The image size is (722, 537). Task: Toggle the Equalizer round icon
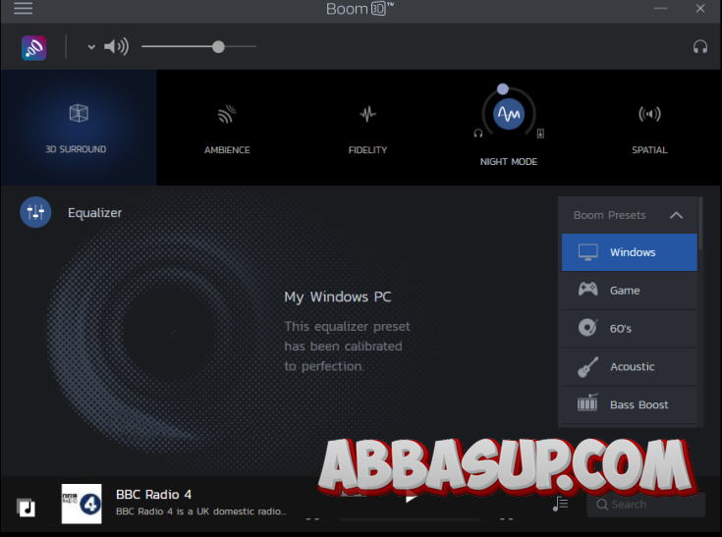pyautogui.click(x=35, y=212)
